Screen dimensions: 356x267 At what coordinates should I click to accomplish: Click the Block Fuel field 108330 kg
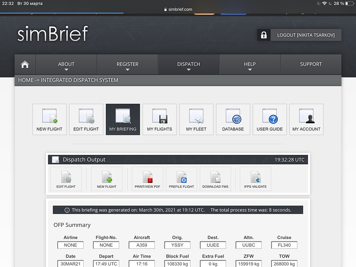point(177,264)
